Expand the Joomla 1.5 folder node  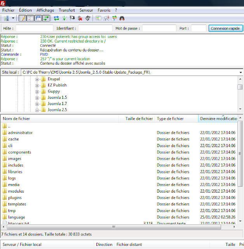[37, 98]
